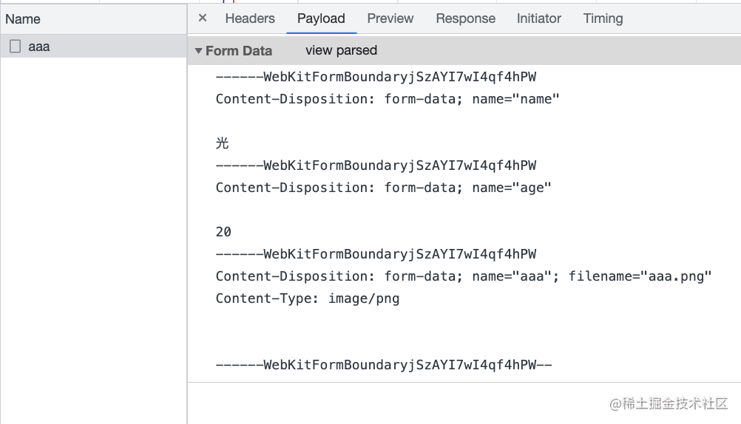This screenshot has height=424, width=741.
Task: Collapse the Form Data disclosure triangle
Action: (198, 50)
